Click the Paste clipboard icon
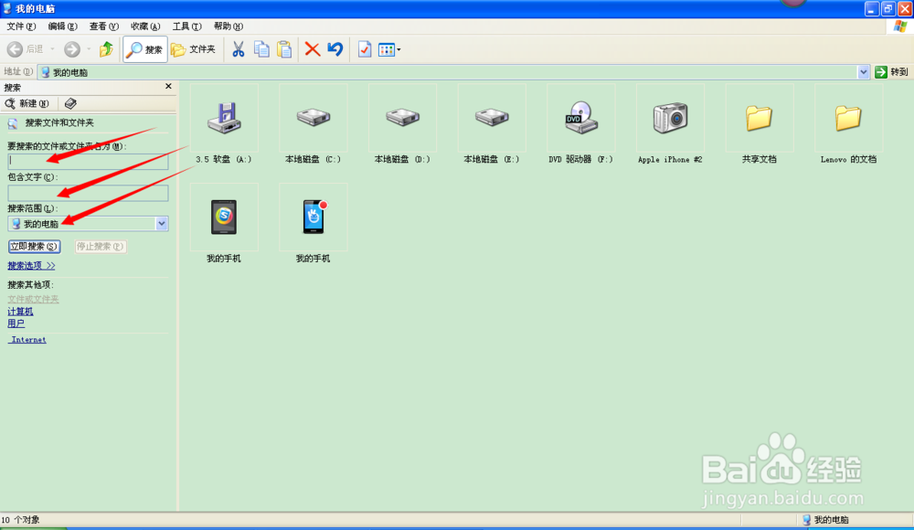This screenshot has height=530, width=914. (x=284, y=49)
